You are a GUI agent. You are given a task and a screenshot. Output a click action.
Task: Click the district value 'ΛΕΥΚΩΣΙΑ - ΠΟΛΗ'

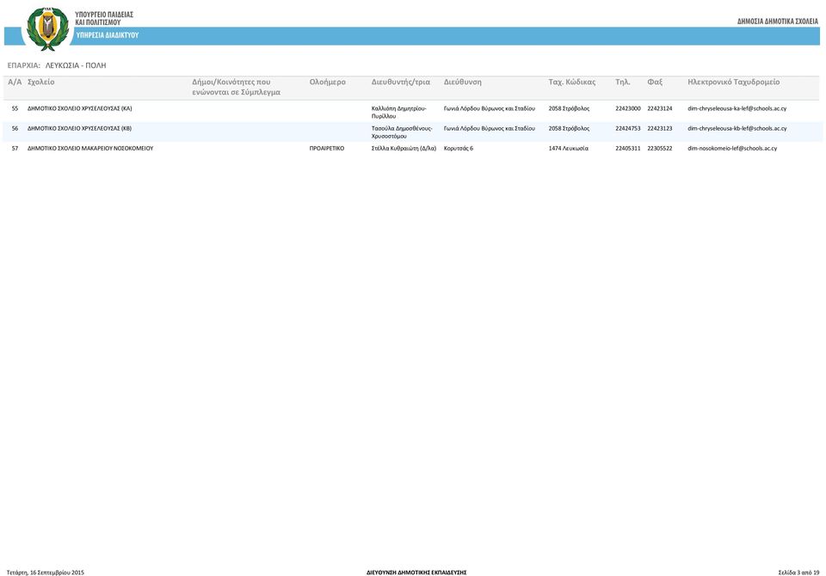(76, 65)
